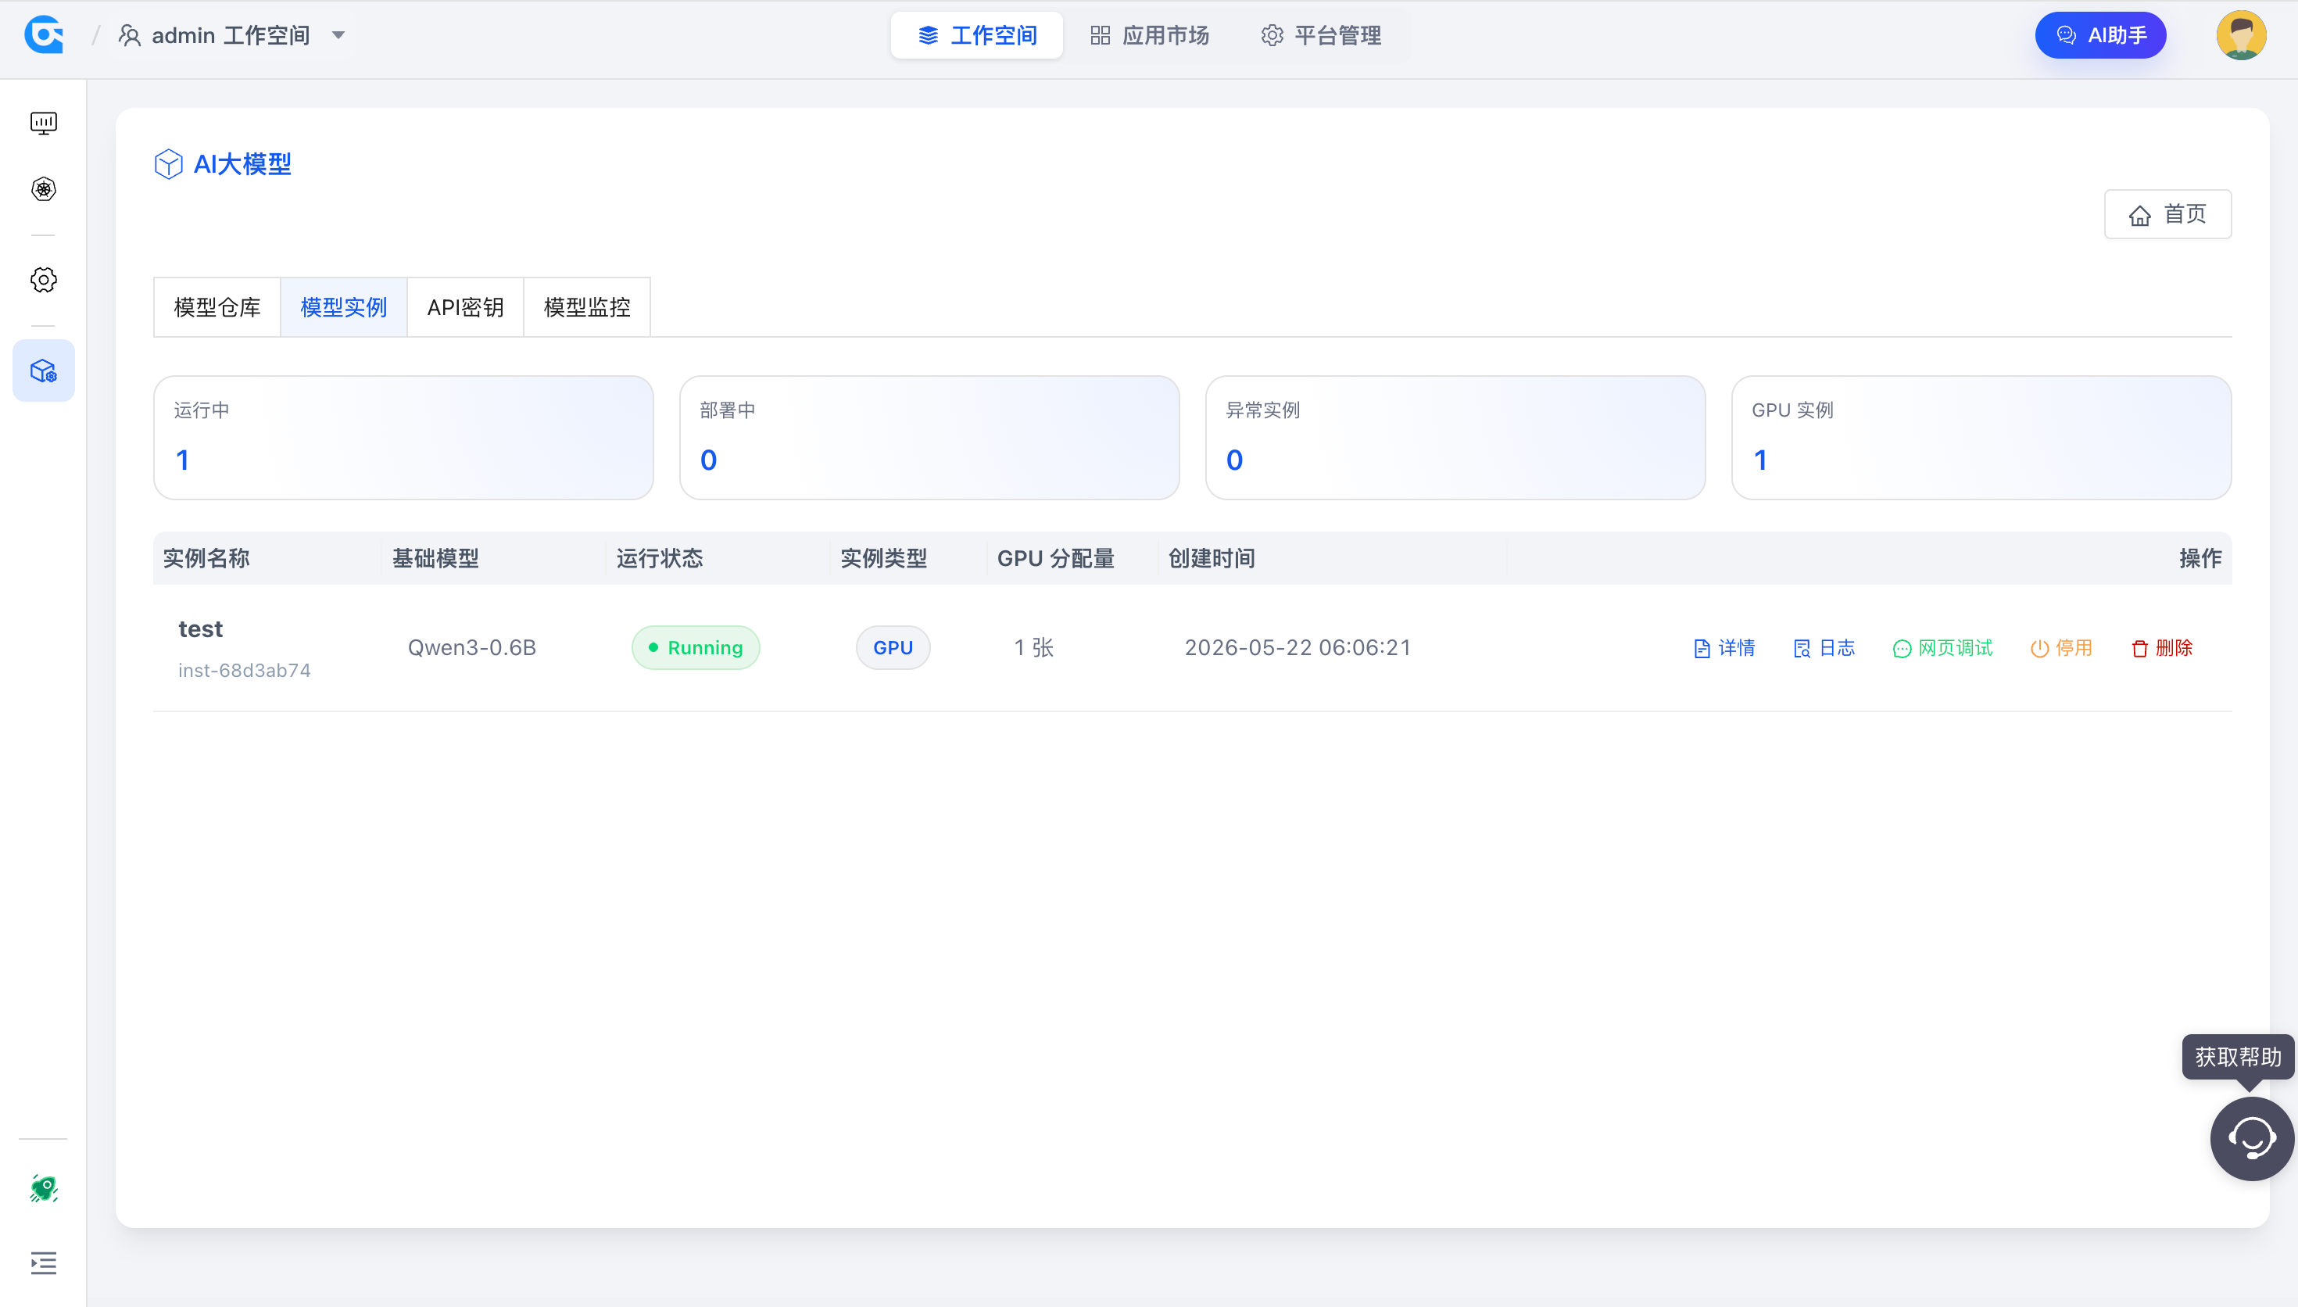Expand the sidebar with the menu toggle
The height and width of the screenshot is (1307, 2298).
[43, 1263]
